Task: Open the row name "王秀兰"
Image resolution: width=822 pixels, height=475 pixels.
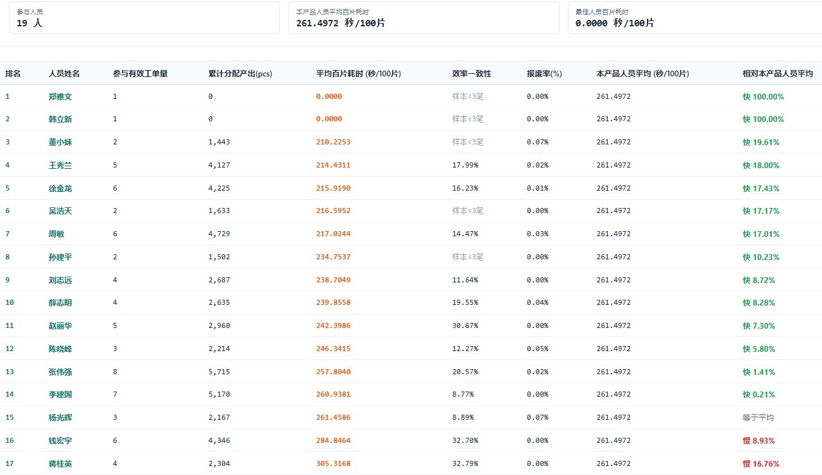Action: pyautogui.click(x=60, y=166)
